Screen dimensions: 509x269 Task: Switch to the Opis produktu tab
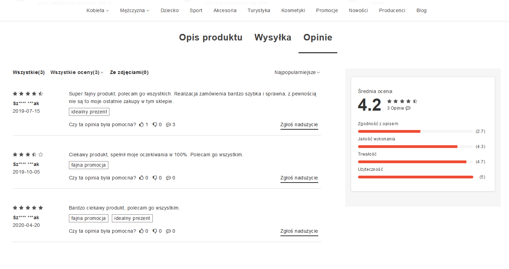click(x=211, y=37)
